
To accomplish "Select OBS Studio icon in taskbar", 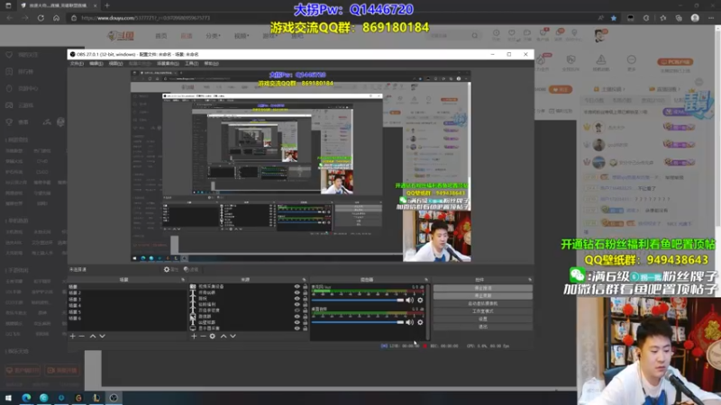I will coord(114,398).
